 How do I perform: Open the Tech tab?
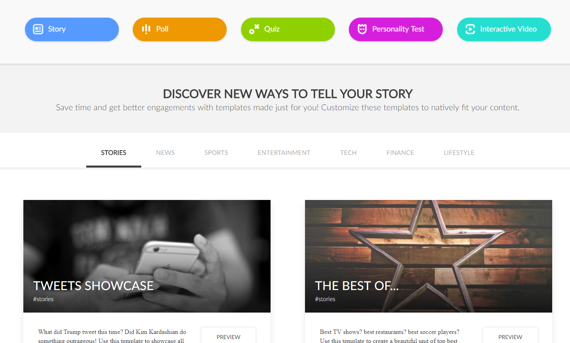[x=348, y=153]
